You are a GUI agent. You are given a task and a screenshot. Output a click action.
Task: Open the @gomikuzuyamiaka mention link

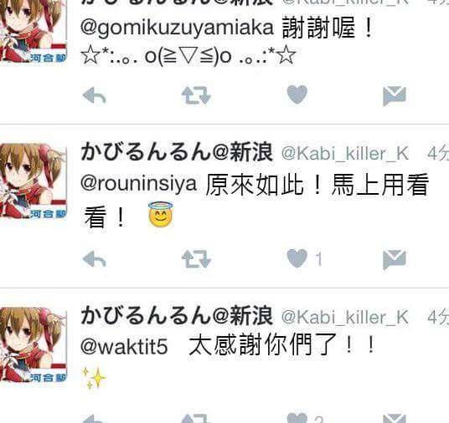177,28
